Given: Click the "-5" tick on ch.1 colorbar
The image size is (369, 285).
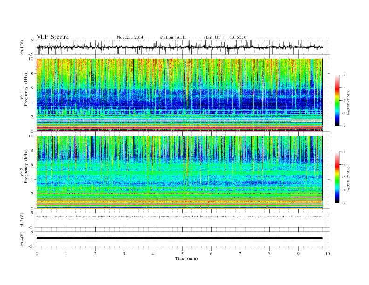Looking at the screenshot, I should coord(344,100).
